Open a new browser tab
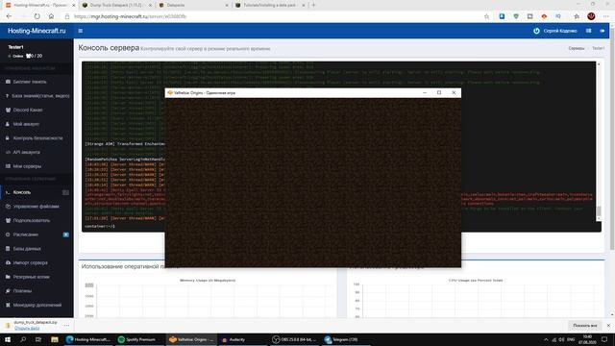The width and height of the screenshot is (615, 346). [313, 5]
